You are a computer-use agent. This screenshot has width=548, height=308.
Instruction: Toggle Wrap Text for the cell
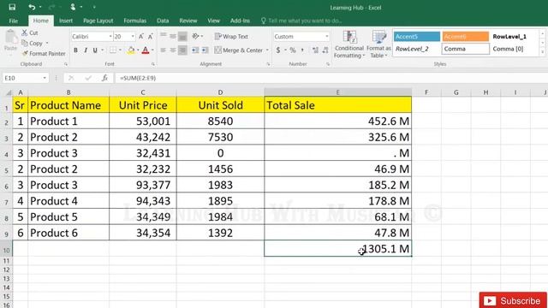click(x=231, y=36)
